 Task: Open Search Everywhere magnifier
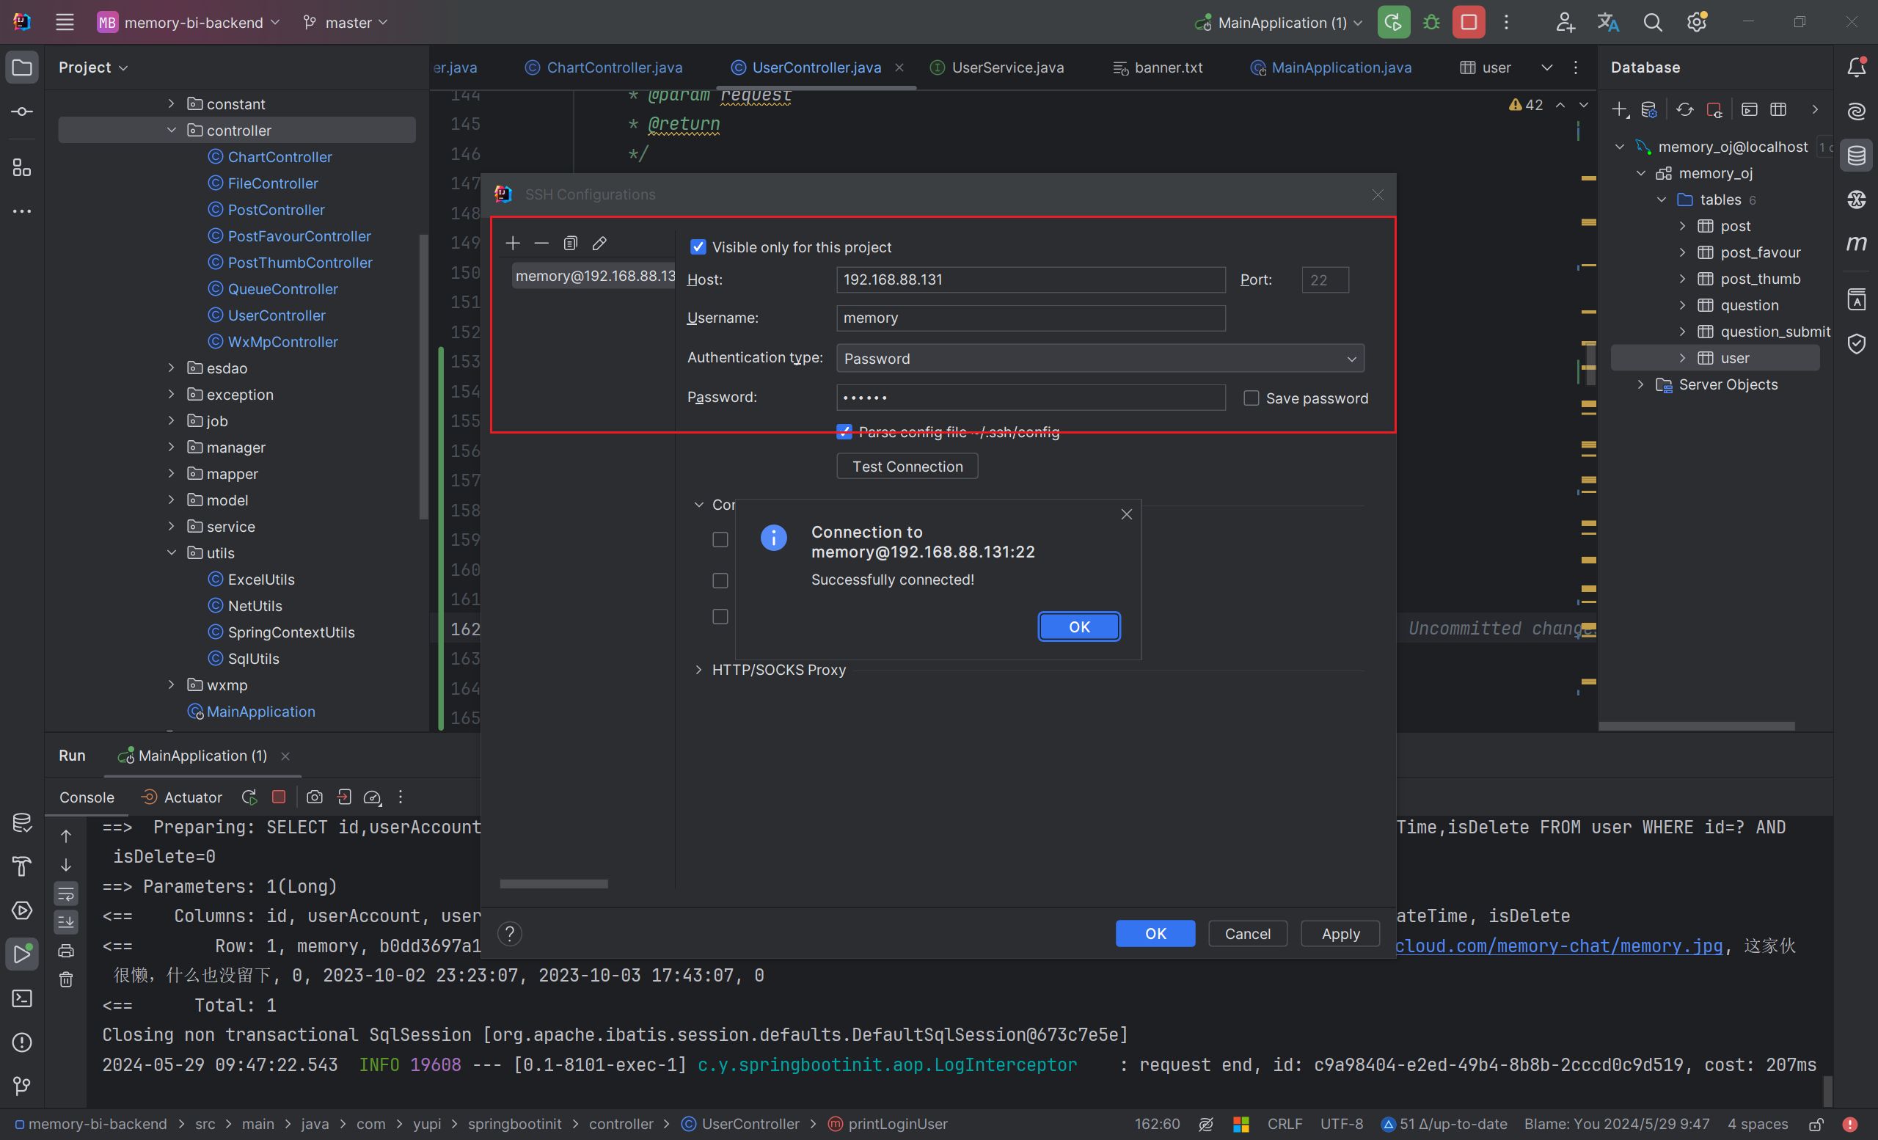[1652, 22]
